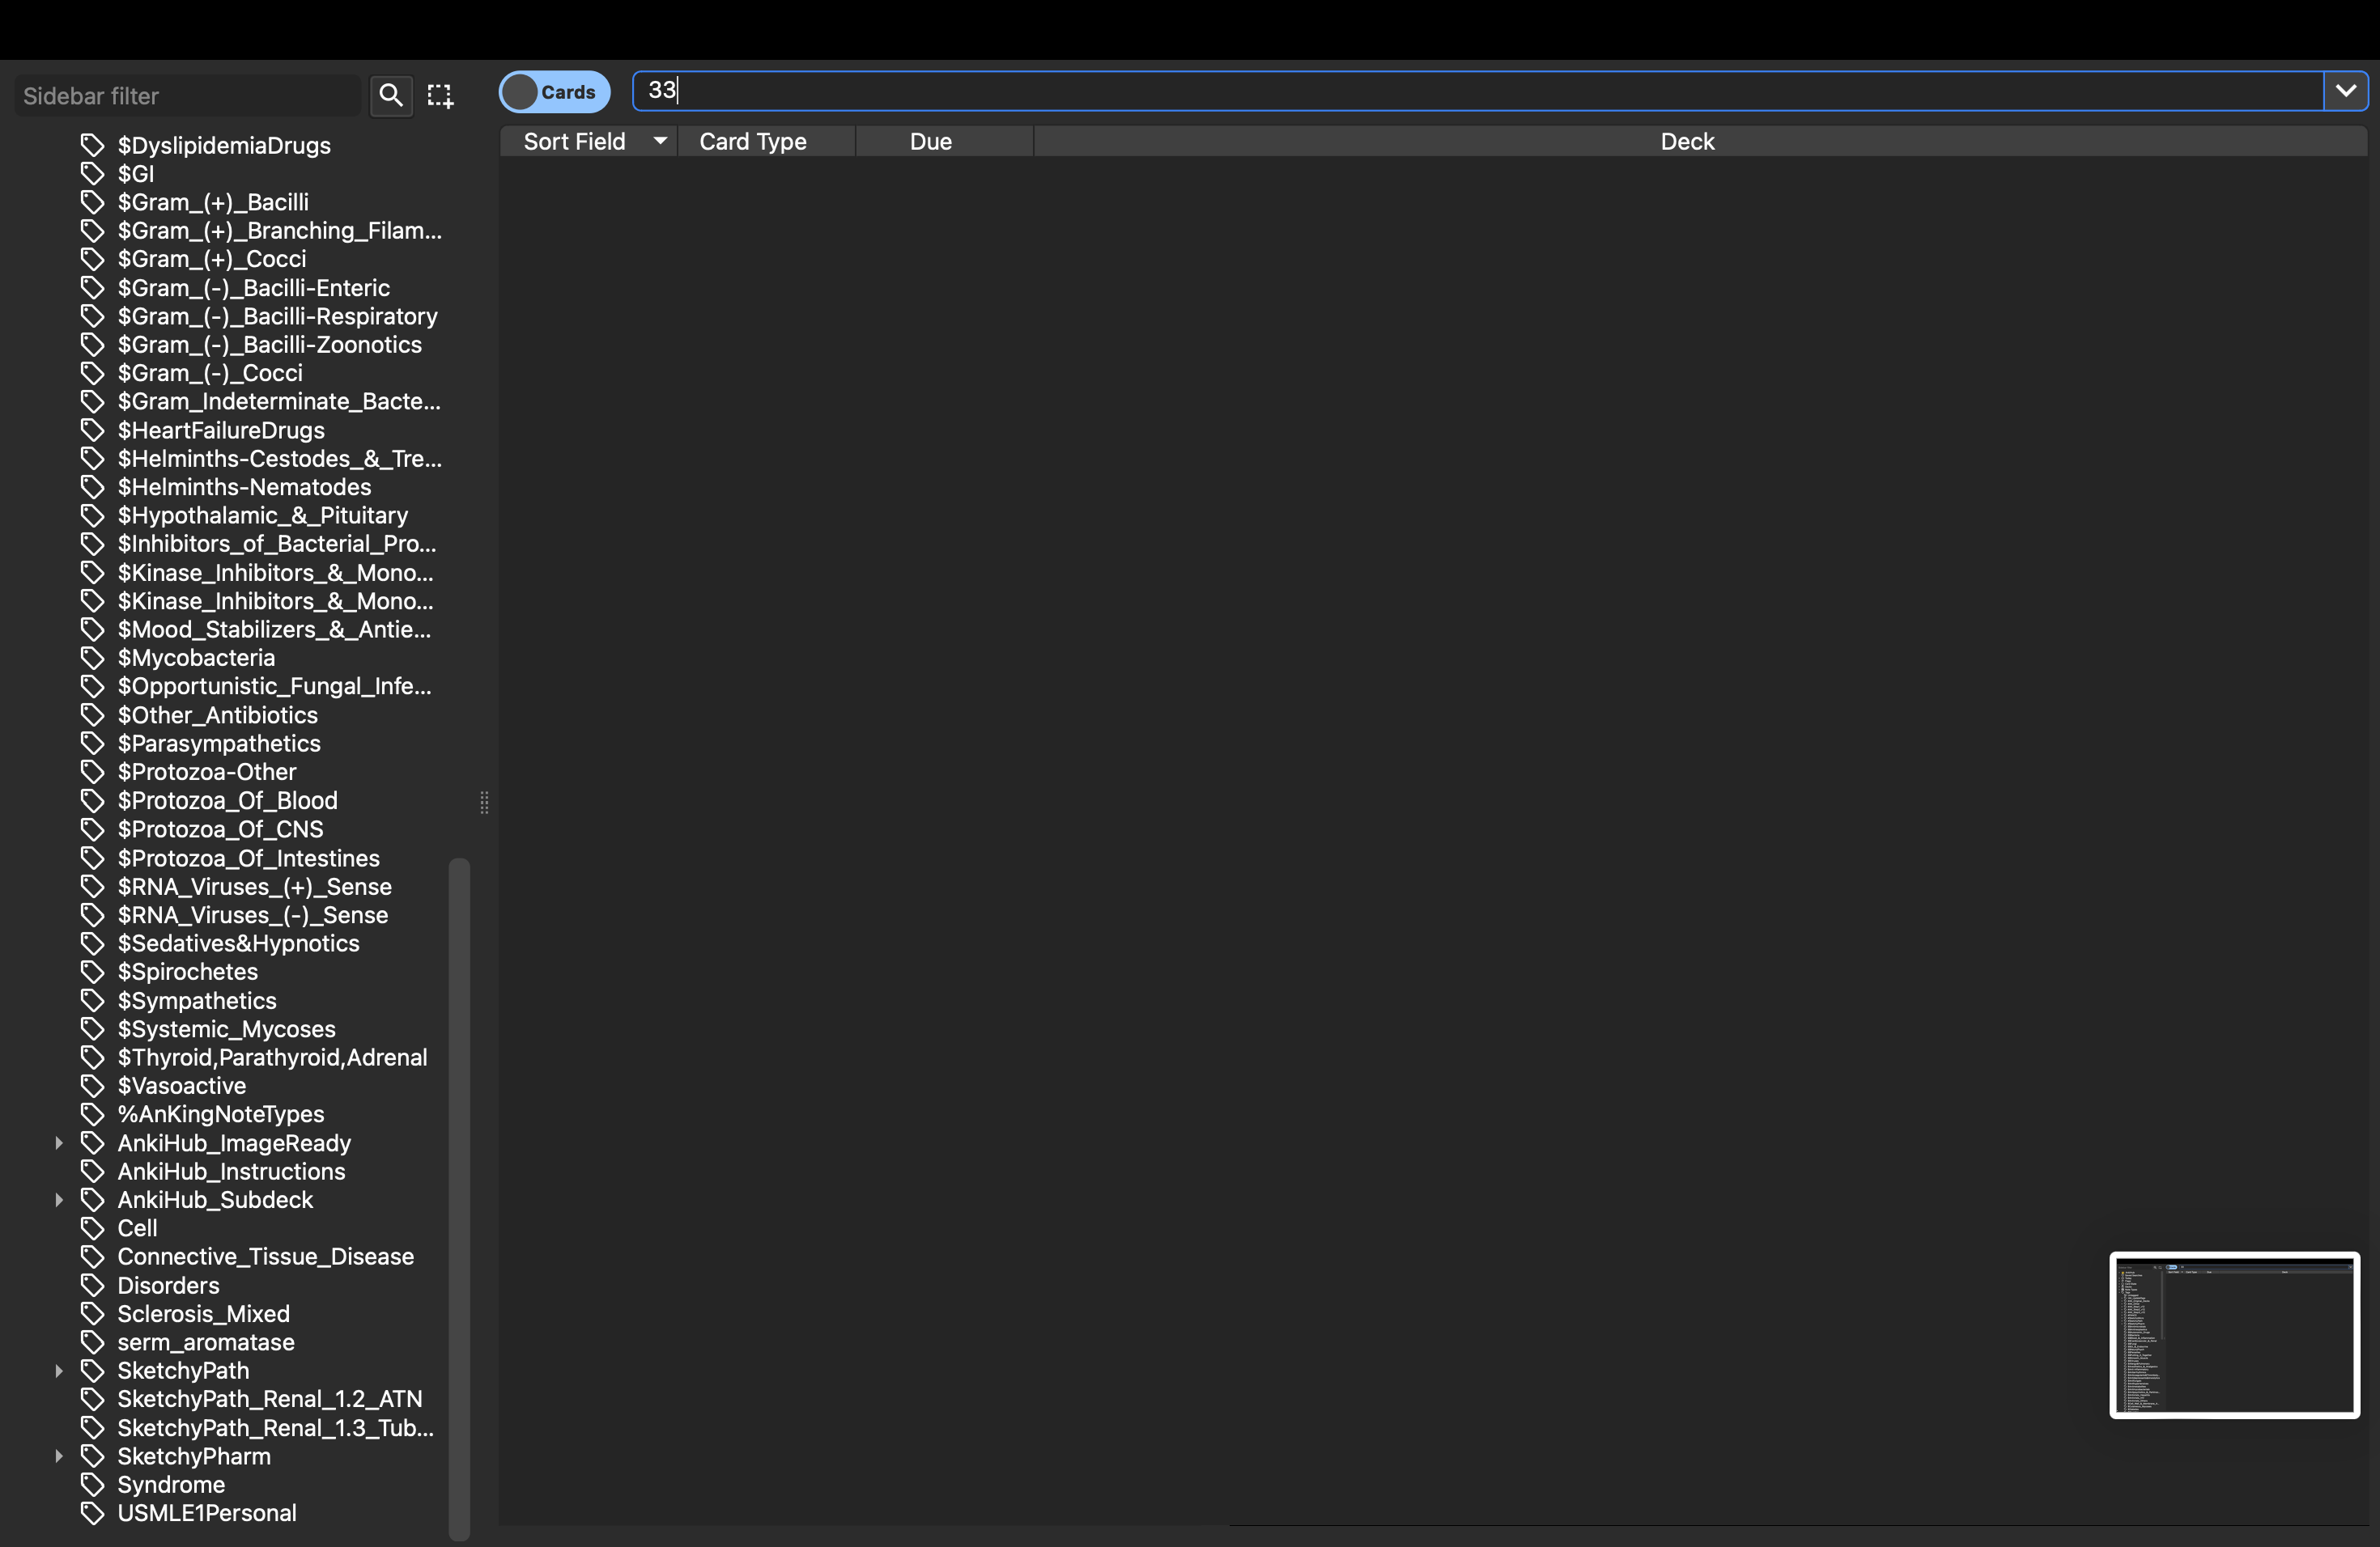Click the selection tool icon beside search
This screenshot has width=2380, height=1547.
tap(440, 96)
